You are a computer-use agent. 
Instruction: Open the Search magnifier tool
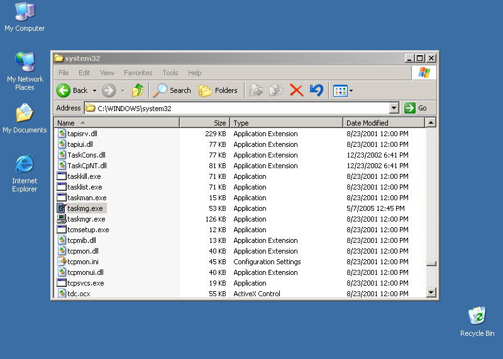(172, 90)
